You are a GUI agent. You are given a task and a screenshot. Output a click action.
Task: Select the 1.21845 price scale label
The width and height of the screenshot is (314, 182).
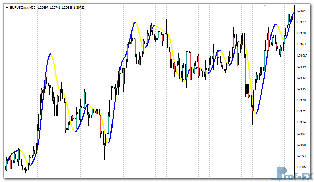pyautogui.click(x=303, y=11)
